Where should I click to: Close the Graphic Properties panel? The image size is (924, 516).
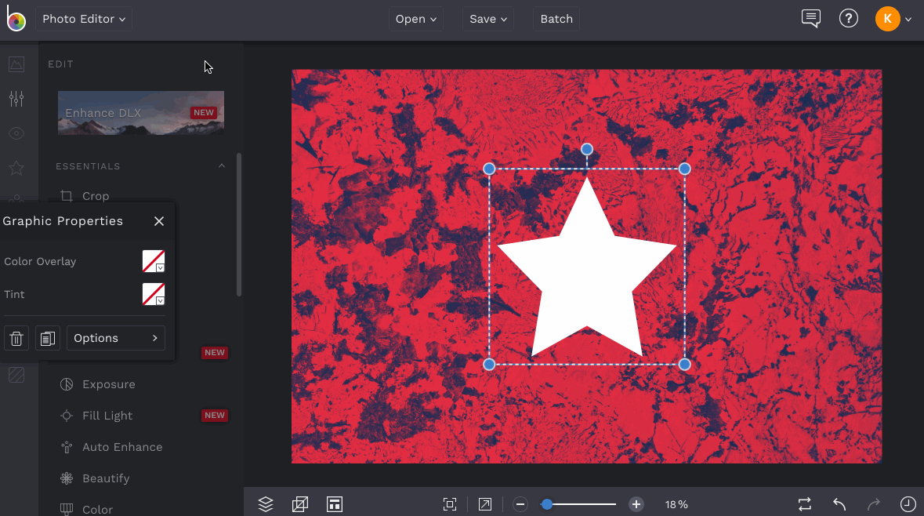(159, 221)
